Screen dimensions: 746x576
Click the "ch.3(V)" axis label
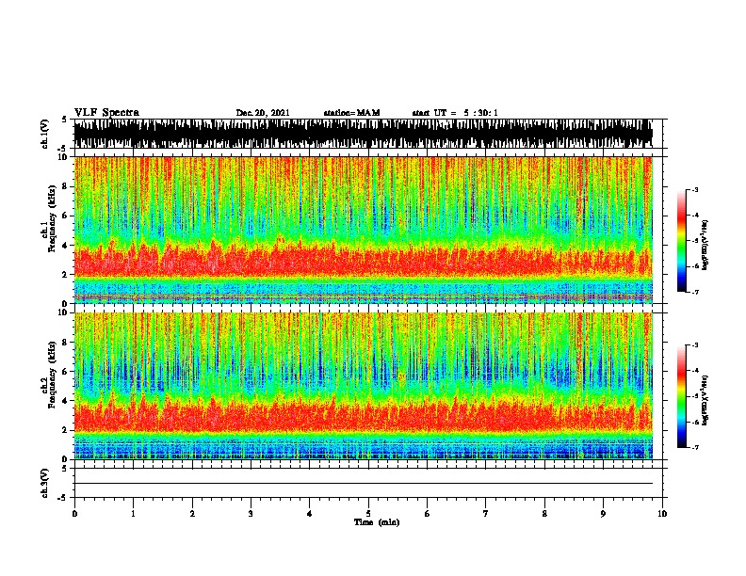(x=45, y=483)
